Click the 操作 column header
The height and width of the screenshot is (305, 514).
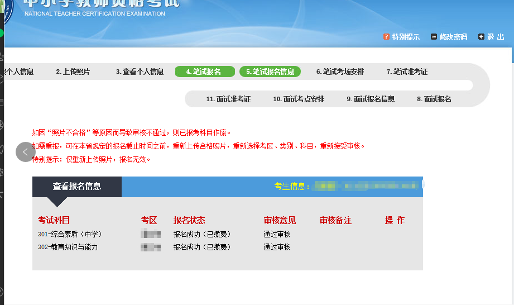pos(395,220)
